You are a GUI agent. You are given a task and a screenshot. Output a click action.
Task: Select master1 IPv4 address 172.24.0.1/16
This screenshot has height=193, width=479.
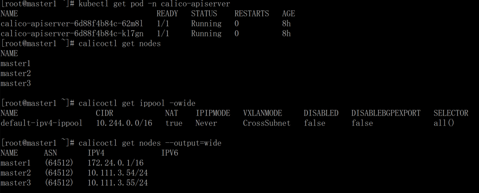point(116,163)
